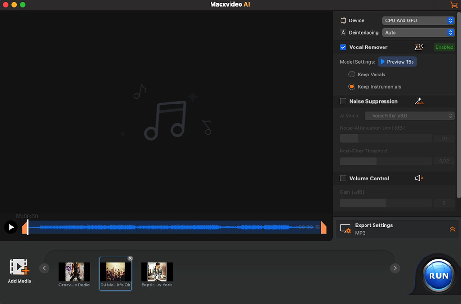Screen dimensions: 461x304
Task: Click the right orange trim end marker
Action: pyautogui.click(x=324, y=228)
